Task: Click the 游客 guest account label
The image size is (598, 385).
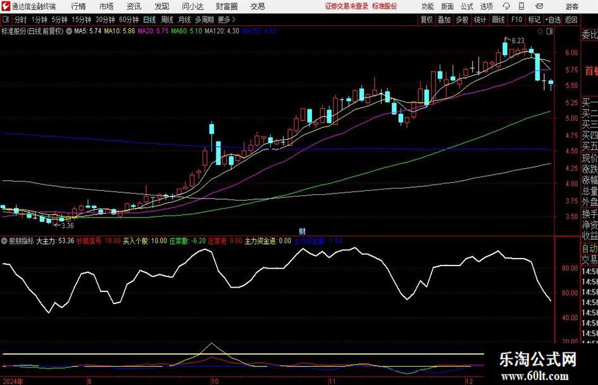Action: coord(571,6)
